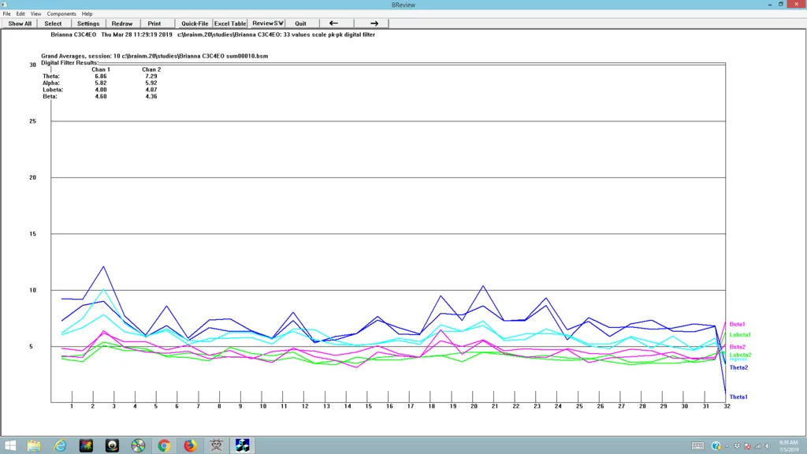Launch Firefox from the taskbar
The image size is (807, 454).
click(190, 445)
